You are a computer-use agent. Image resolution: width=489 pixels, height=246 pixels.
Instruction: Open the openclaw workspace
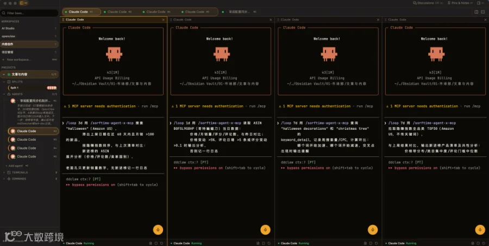(29, 36)
